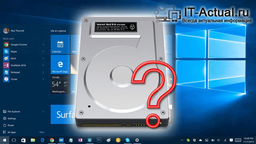The width and height of the screenshot is (256, 144).
Task: Expand the Notepad jump list arrow
Action: pos(43,72)
